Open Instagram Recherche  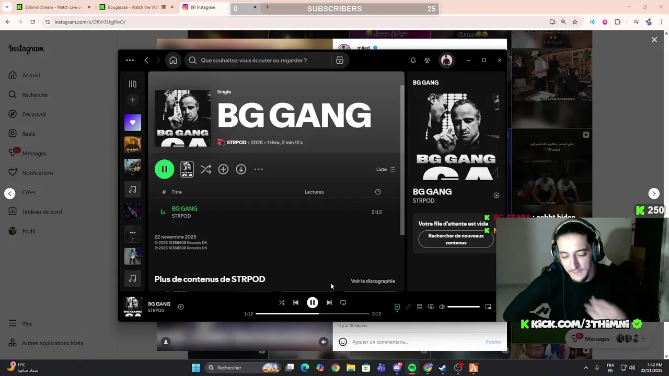tap(28, 95)
